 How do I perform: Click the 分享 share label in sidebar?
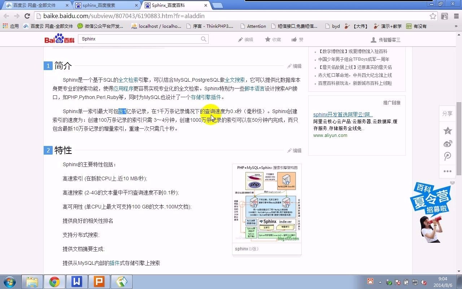(x=448, y=113)
